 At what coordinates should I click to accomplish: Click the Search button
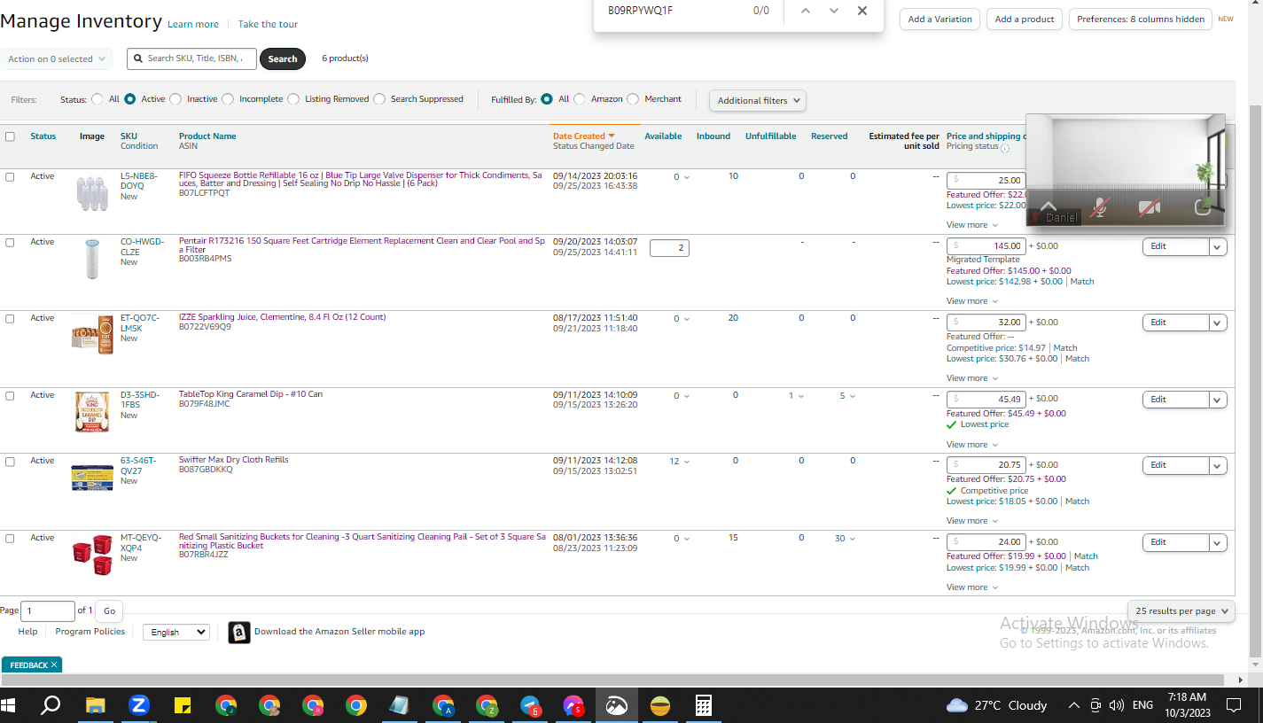(x=283, y=59)
